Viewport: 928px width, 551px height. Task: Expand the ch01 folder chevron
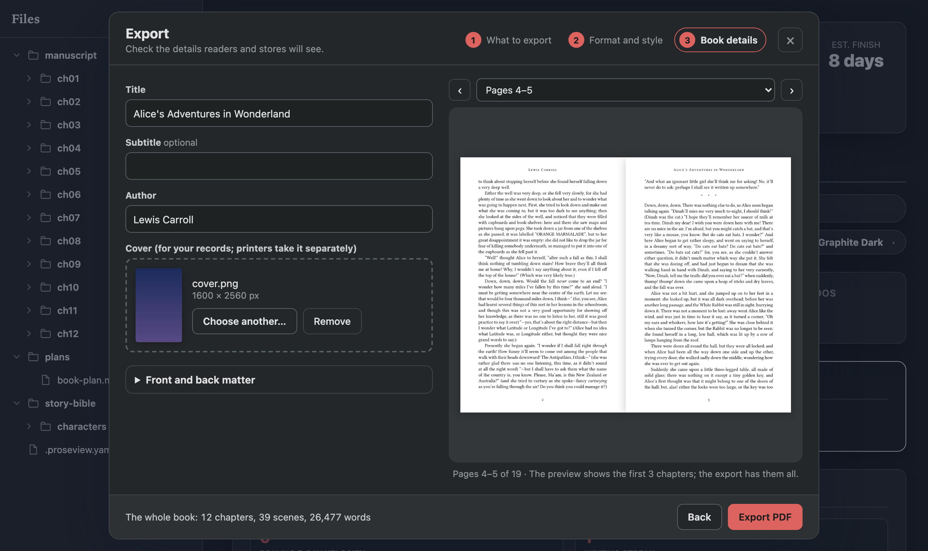(x=29, y=78)
